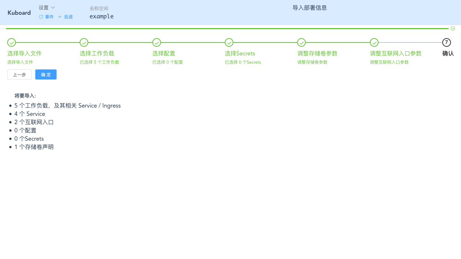
Task: Click the check circle above 调整互联网入口参数
Action: 374,42
